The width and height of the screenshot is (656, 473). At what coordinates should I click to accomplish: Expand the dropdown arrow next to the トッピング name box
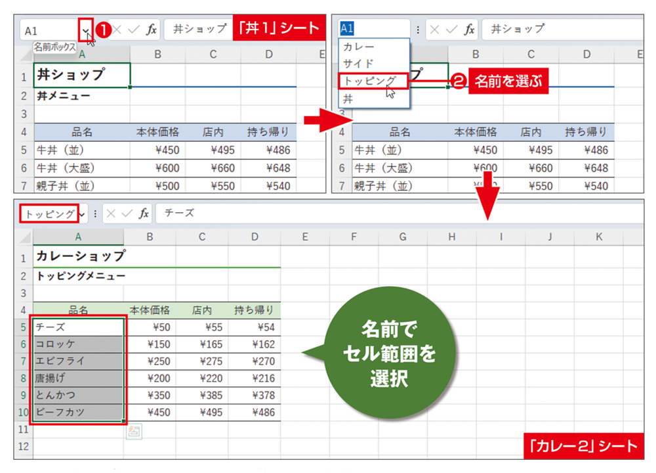coord(82,213)
